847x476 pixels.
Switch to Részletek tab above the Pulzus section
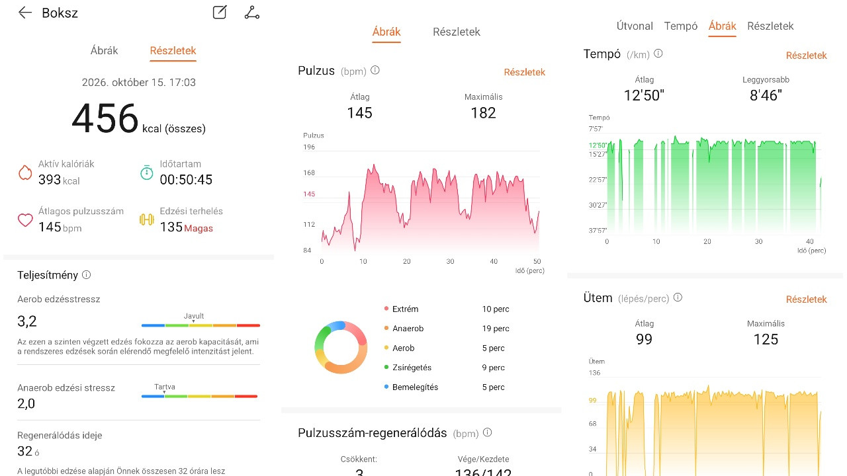click(457, 32)
